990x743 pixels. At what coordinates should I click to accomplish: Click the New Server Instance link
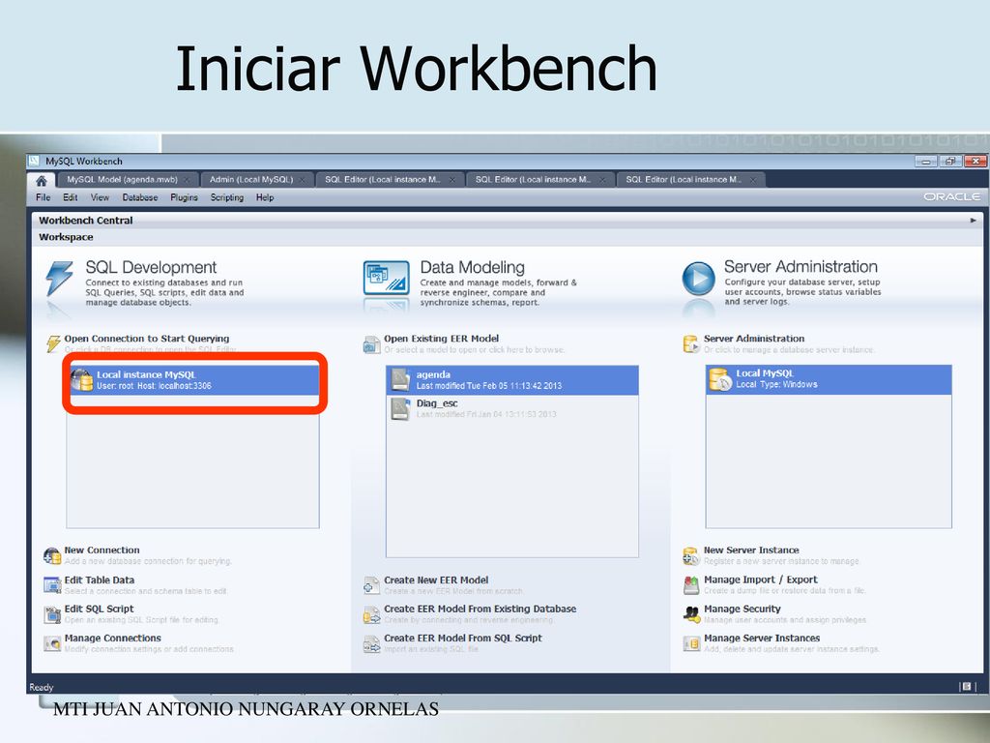coord(751,550)
